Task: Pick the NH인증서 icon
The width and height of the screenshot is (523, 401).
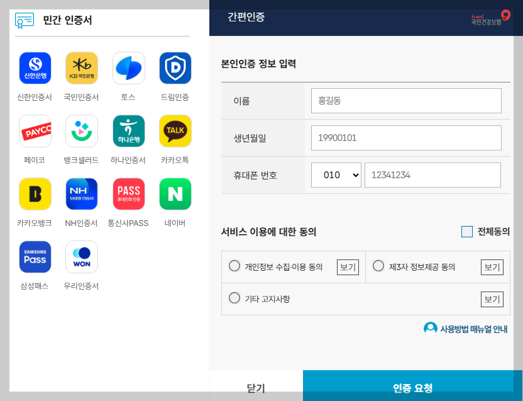Action: [x=82, y=194]
